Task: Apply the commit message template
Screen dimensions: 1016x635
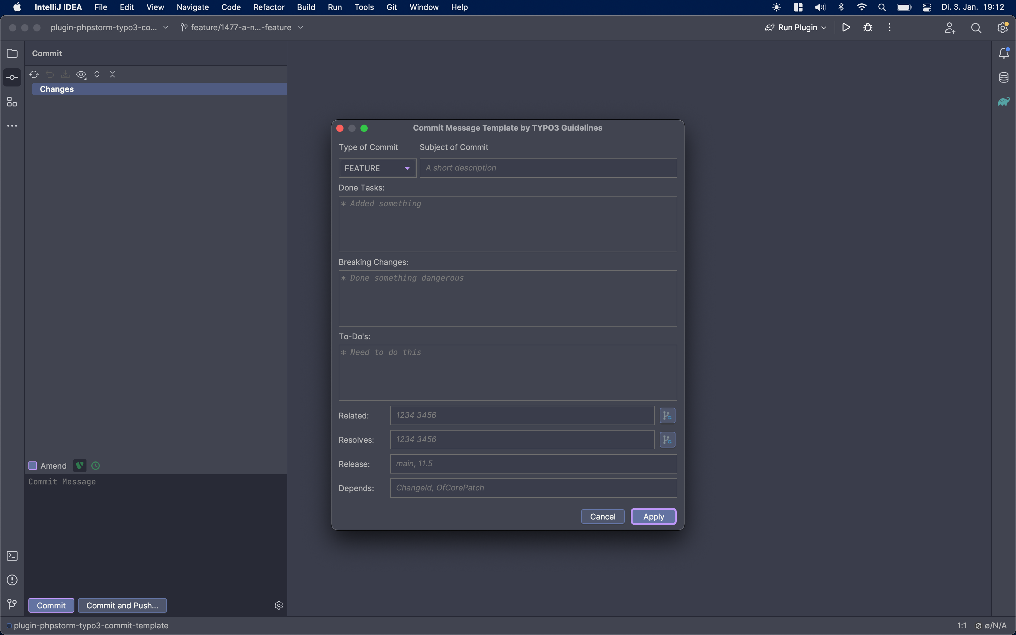Action: pos(653,516)
